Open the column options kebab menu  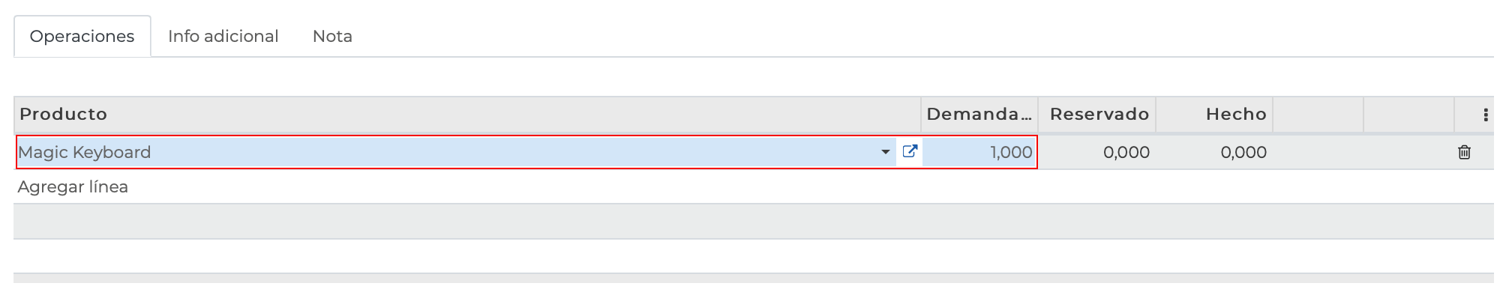(x=1485, y=115)
